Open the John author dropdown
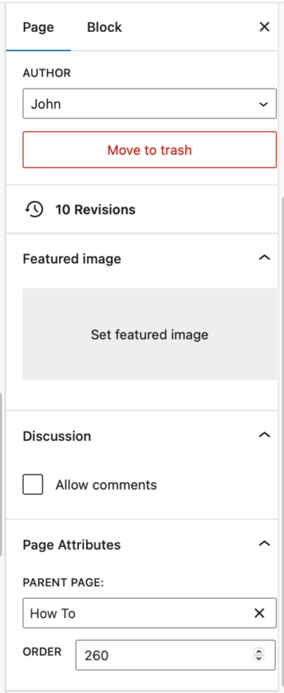This screenshot has width=284, height=693. click(149, 104)
